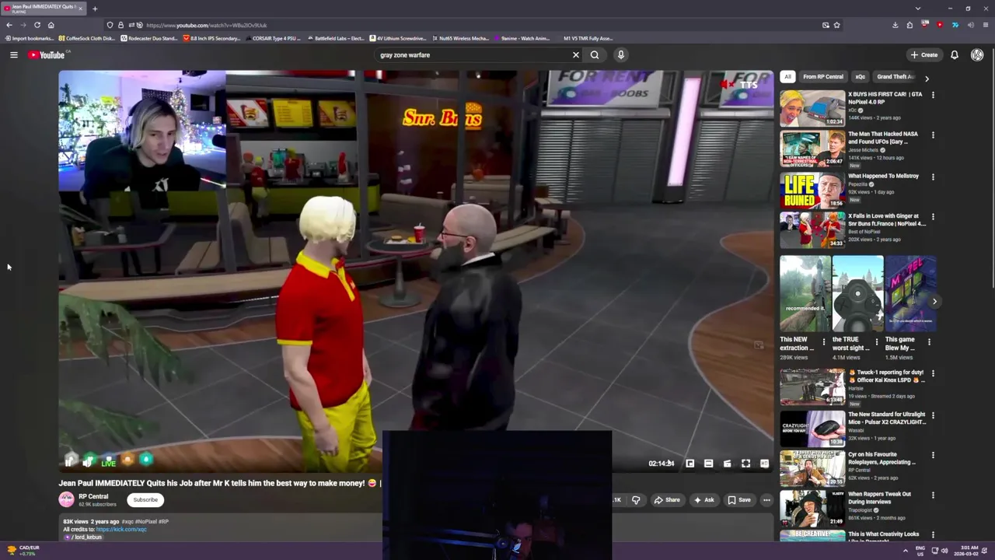Enter fullscreen in the video player

click(745, 464)
